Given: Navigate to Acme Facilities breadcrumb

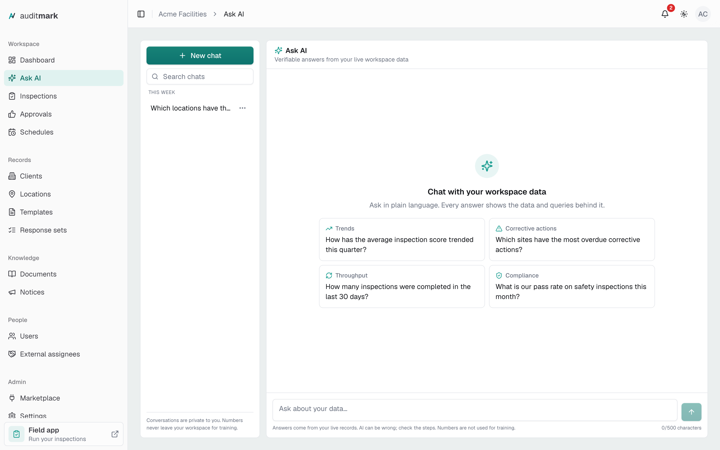Looking at the screenshot, I should point(182,14).
